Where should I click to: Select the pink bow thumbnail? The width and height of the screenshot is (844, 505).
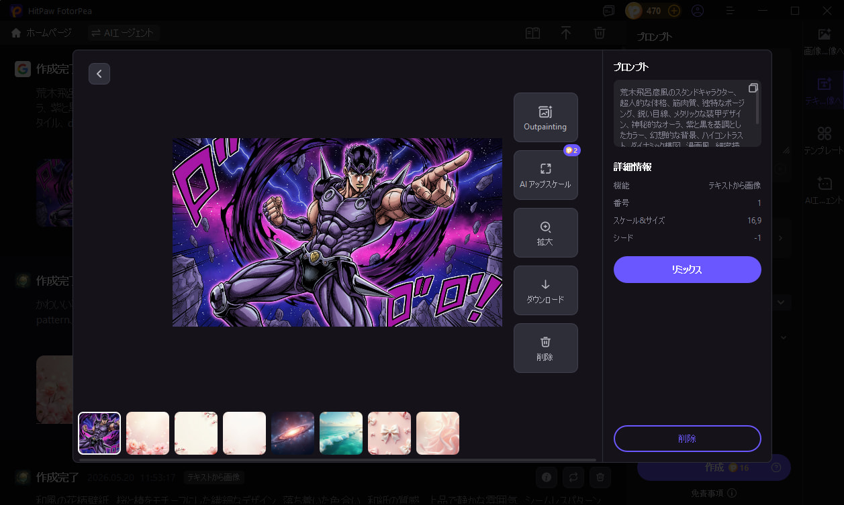389,433
